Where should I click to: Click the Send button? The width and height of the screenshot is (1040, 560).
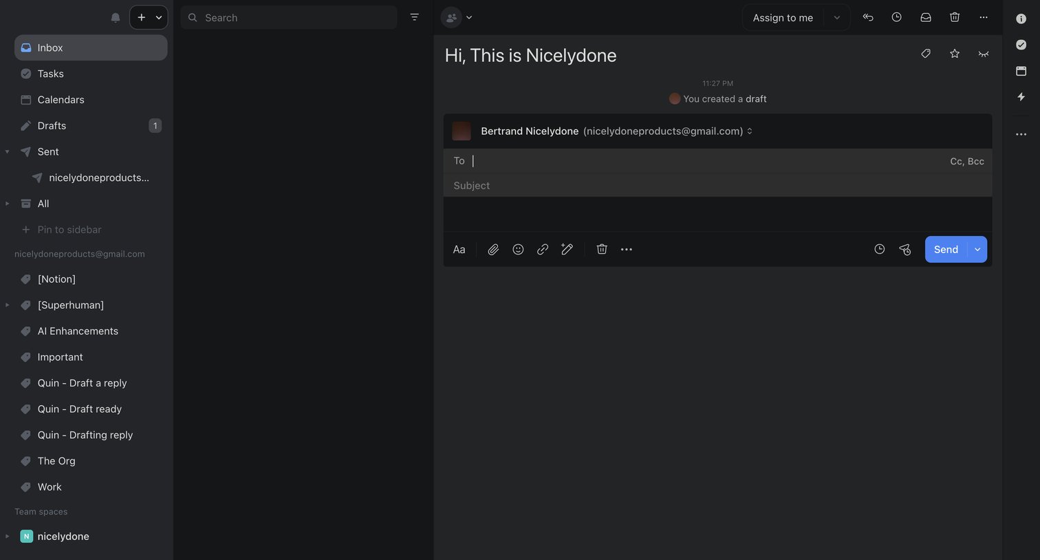click(x=946, y=250)
